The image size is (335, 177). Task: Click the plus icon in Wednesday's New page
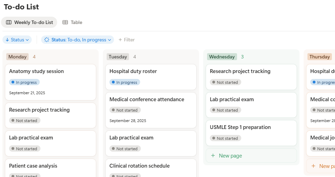point(213,156)
